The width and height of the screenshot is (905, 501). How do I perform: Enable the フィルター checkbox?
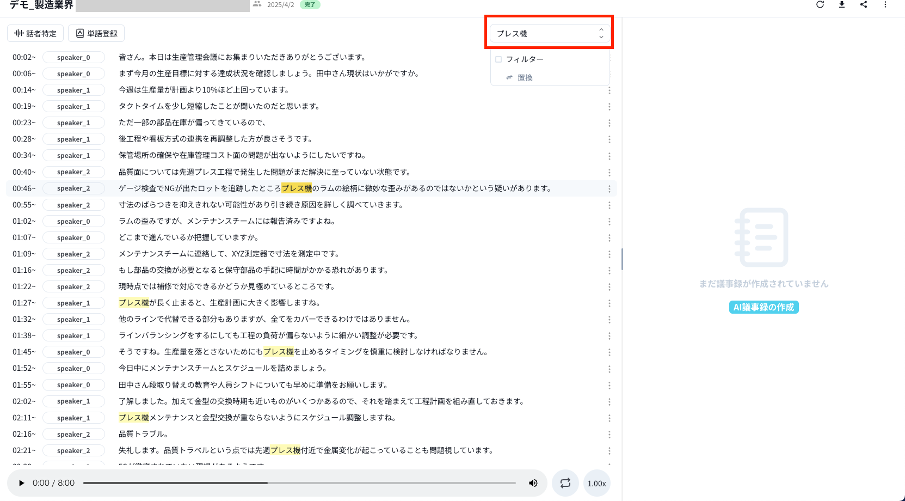tap(498, 59)
